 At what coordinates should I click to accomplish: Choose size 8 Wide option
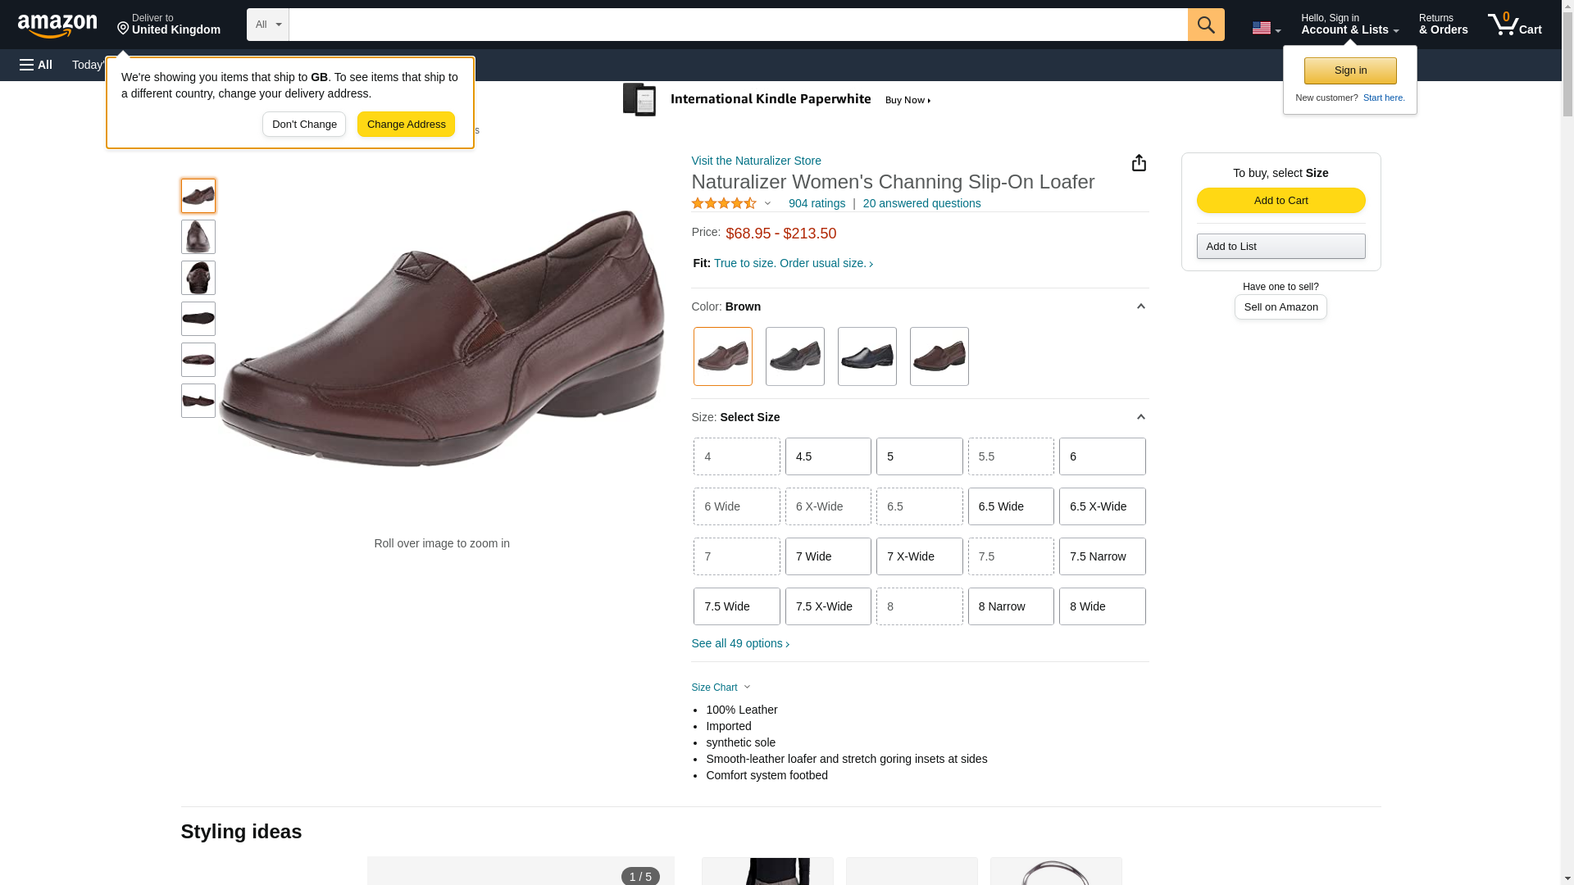1102,606
